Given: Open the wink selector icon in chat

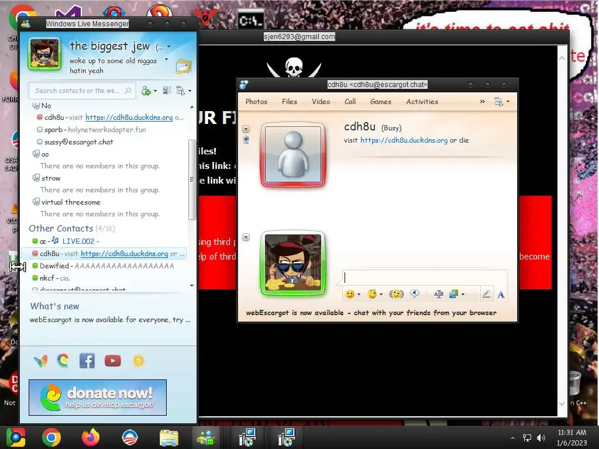Looking at the screenshot, I should tap(371, 294).
